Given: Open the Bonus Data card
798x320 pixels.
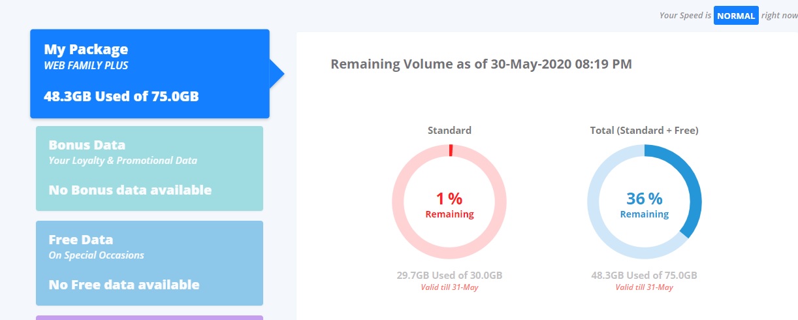Looking at the screenshot, I should [150, 168].
